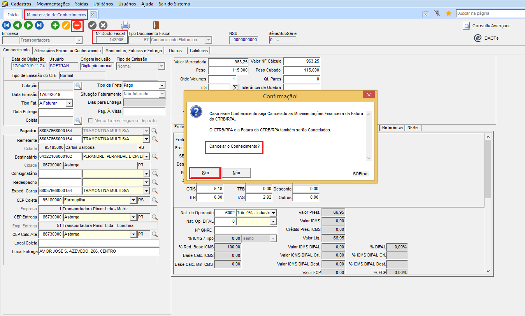Confirm cancellation with Sim button

click(205, 173)
